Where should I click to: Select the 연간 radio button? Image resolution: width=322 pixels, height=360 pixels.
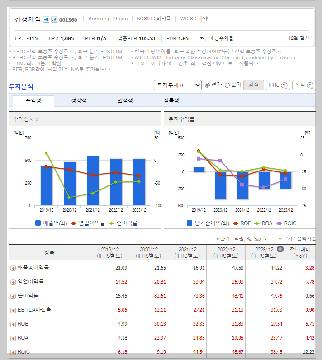click(x=207, y=85)
